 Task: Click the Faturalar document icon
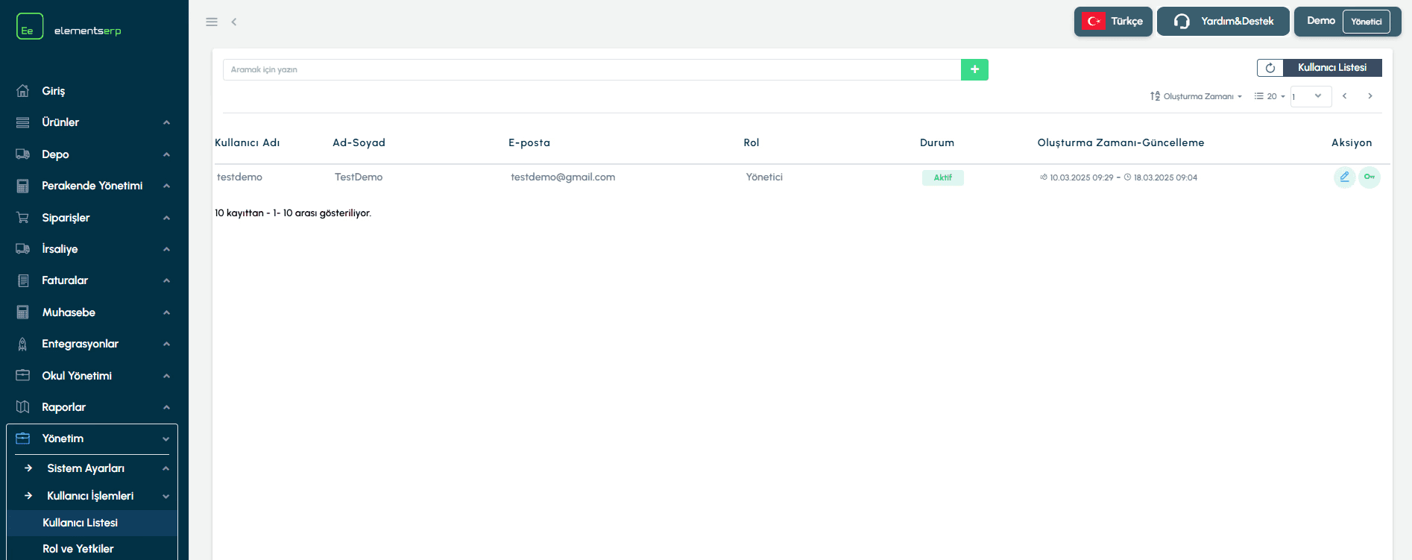pyautogui.click(x=23, y=280)
